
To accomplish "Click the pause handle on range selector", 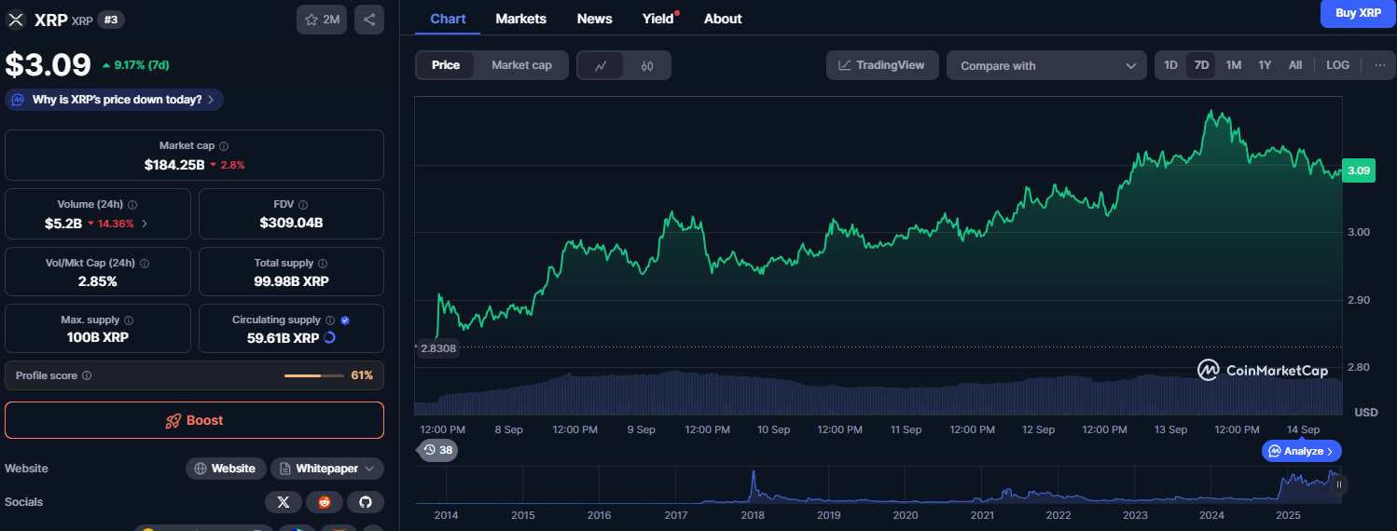I will point(1339,484).
